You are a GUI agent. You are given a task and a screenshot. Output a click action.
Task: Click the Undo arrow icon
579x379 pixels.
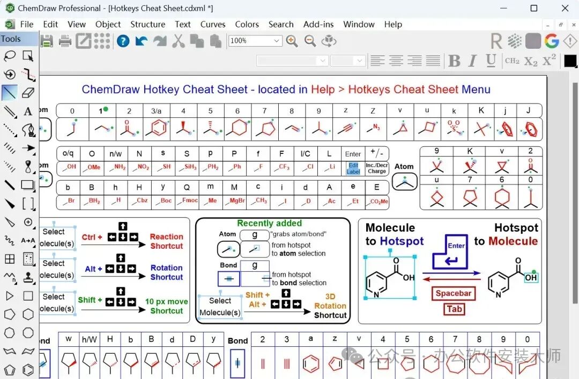(x=142, y=41)
